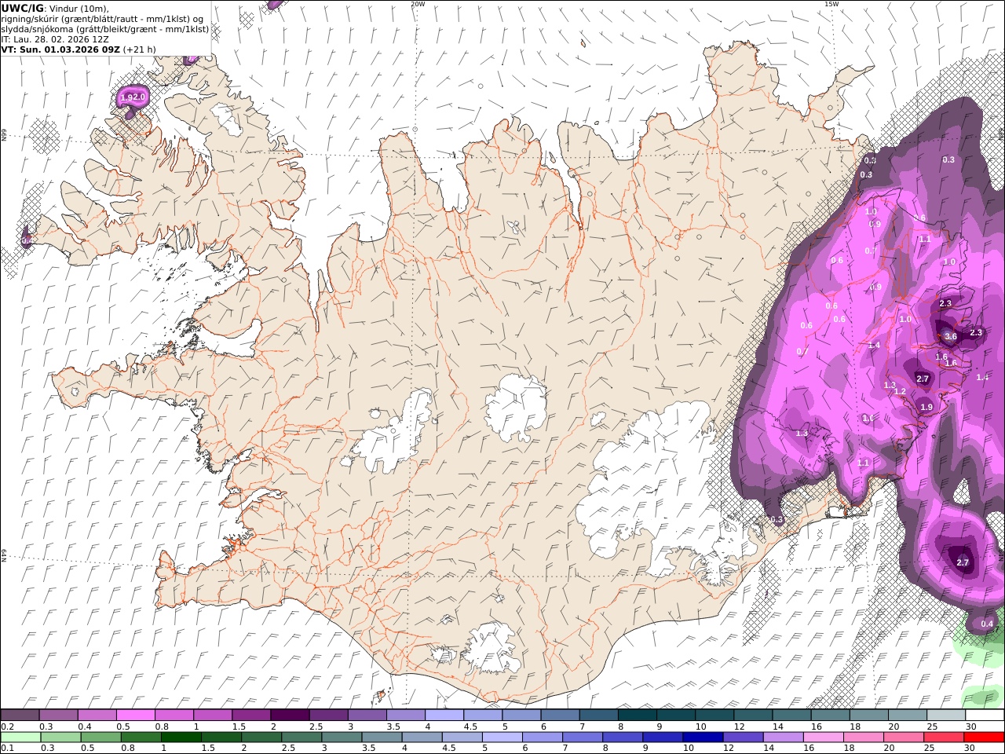Image resolution: width=1005 pixels, height=754 pixels.
Task: Click the lower legend violet swatch at 12
Action: [x=744, y=738]
